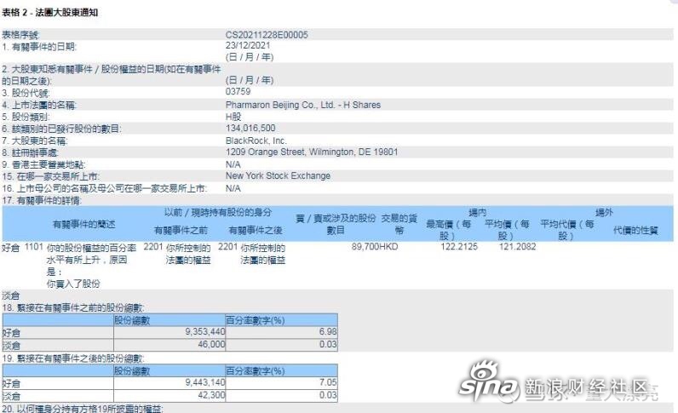Select the 表格 2 - 法團大股東通知 heading
Image resolution: width=678 pixels, height=413 pixels.
tap(49, 13)
